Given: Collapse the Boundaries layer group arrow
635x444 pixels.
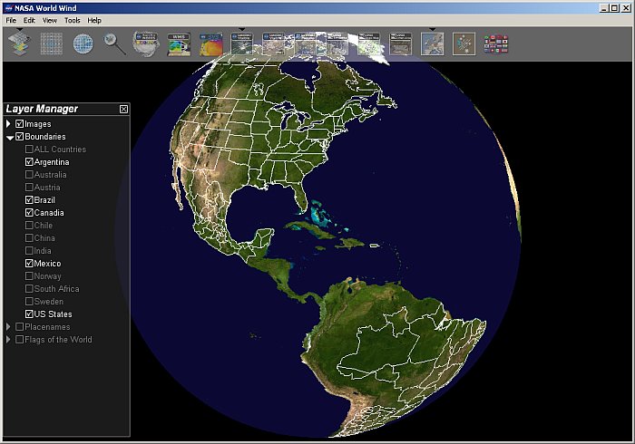Looking at the screenshot, I should pyautogui.click(x=10, y=138).
